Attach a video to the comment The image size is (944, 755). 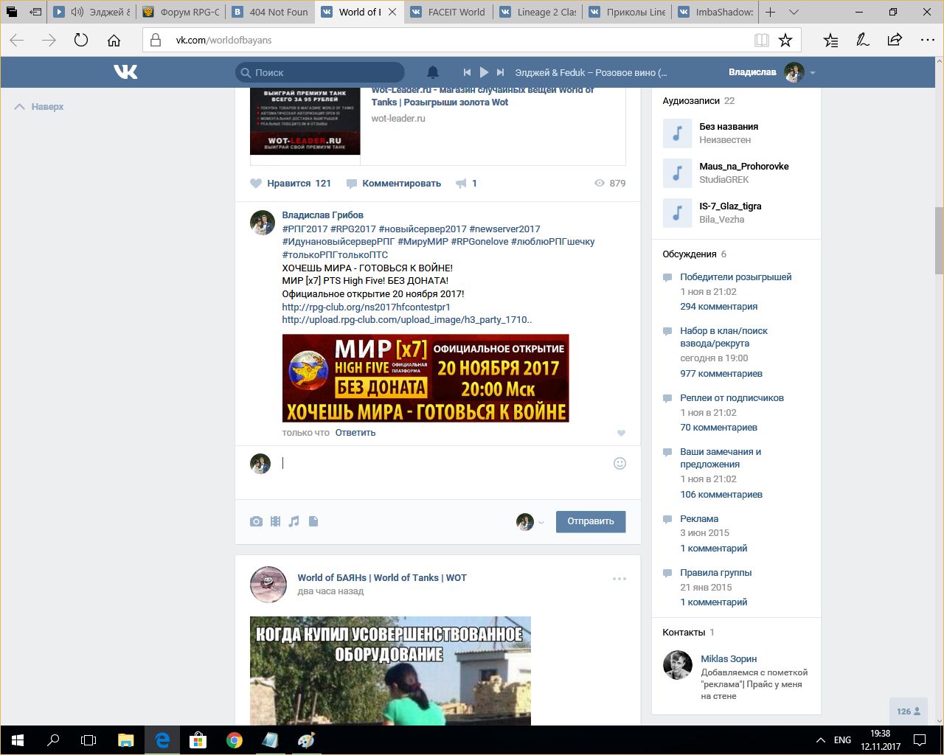275,521
